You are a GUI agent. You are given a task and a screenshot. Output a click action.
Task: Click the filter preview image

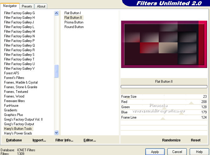click(x=164, y=44)
